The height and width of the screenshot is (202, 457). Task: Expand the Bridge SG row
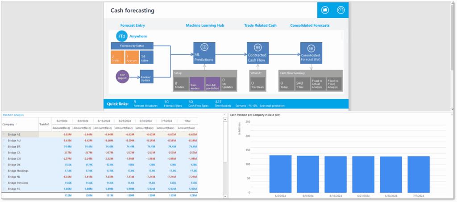click(4, 189)
